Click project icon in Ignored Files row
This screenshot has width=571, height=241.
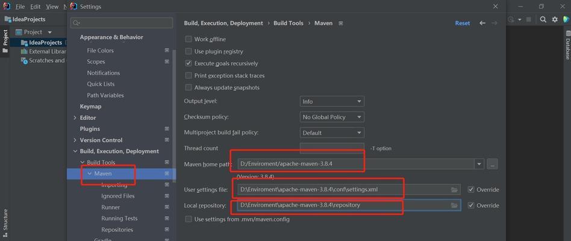[167, 196]
